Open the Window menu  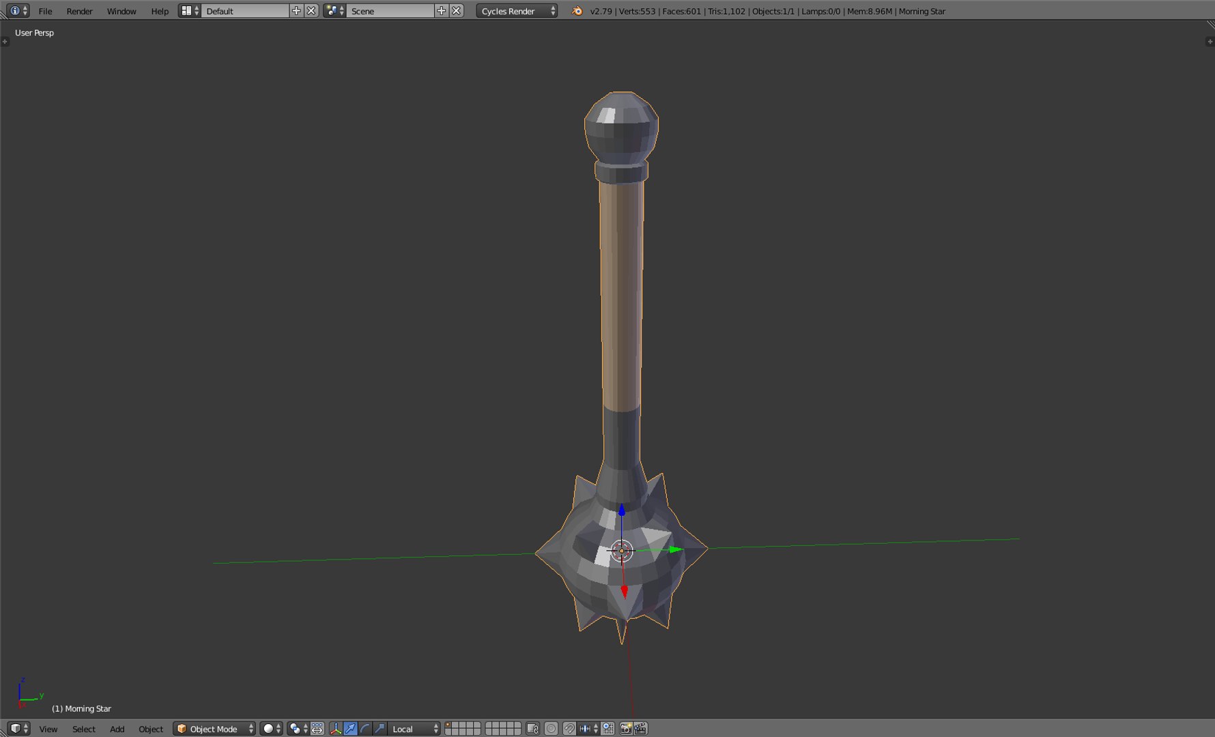click(x=121, y=11)
